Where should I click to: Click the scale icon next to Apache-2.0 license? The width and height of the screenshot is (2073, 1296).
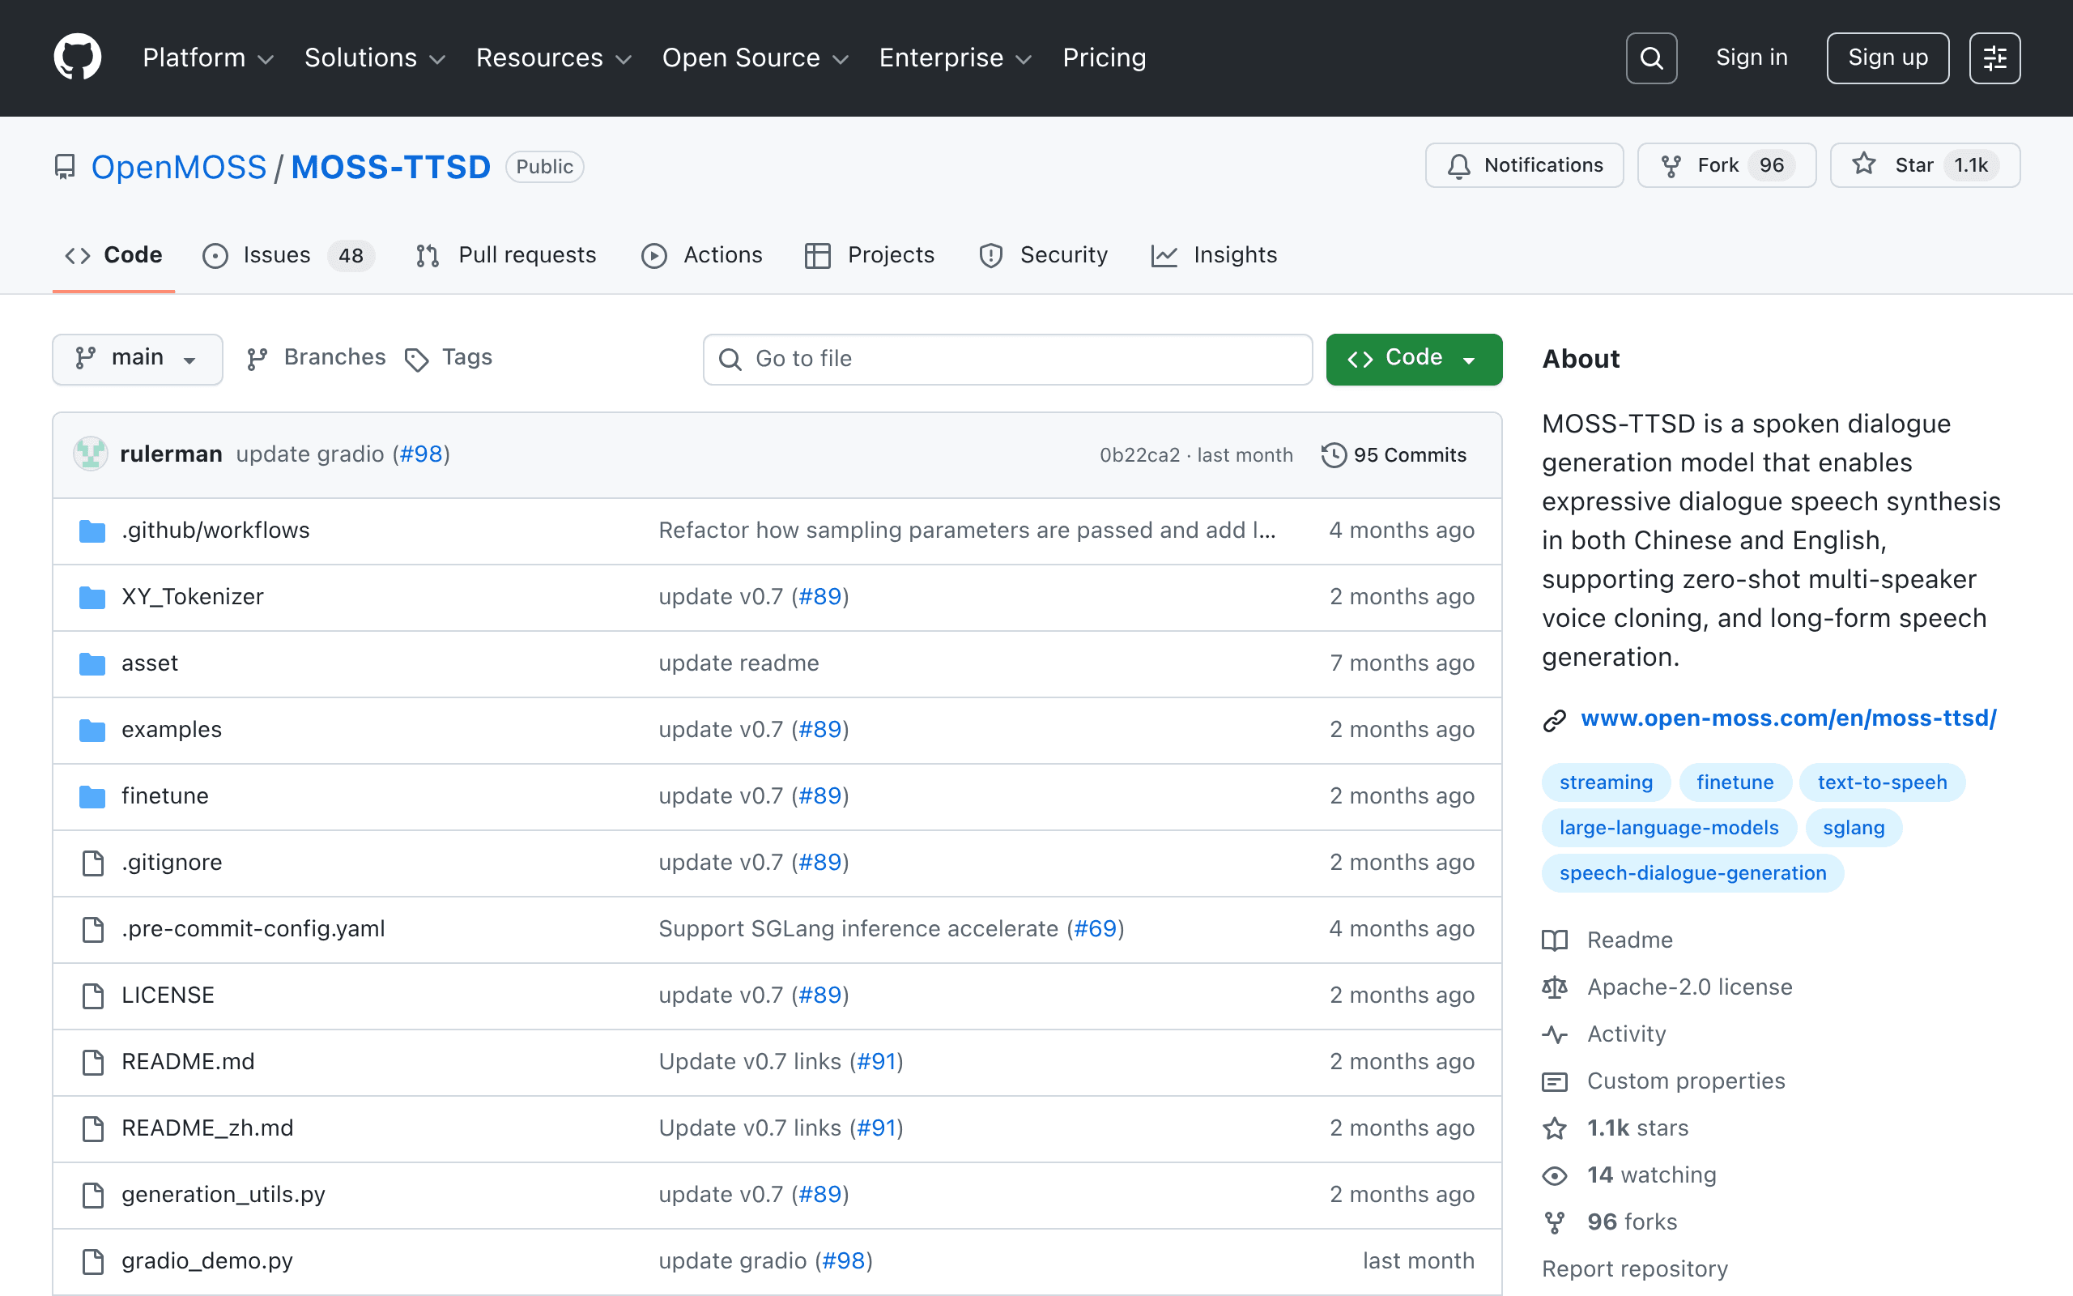[1554, 987]
